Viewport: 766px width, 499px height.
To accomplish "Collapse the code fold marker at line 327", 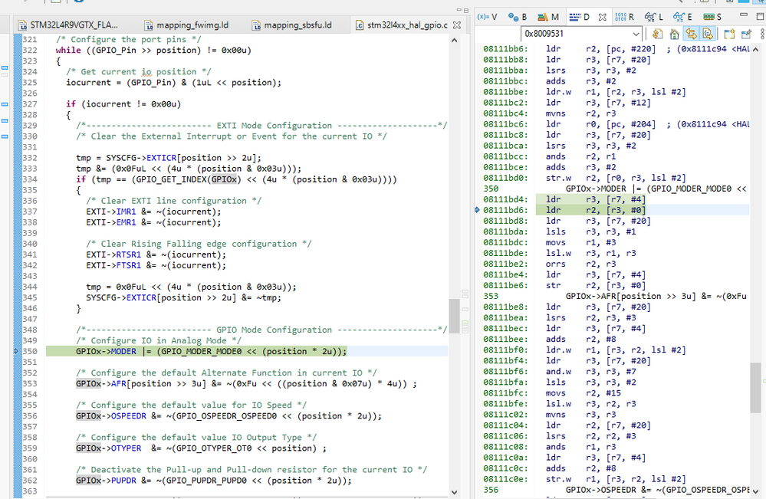I will point(5,104).
